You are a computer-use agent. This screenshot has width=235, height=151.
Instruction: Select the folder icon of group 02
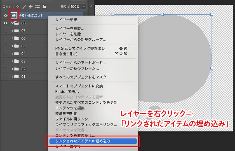16,69
